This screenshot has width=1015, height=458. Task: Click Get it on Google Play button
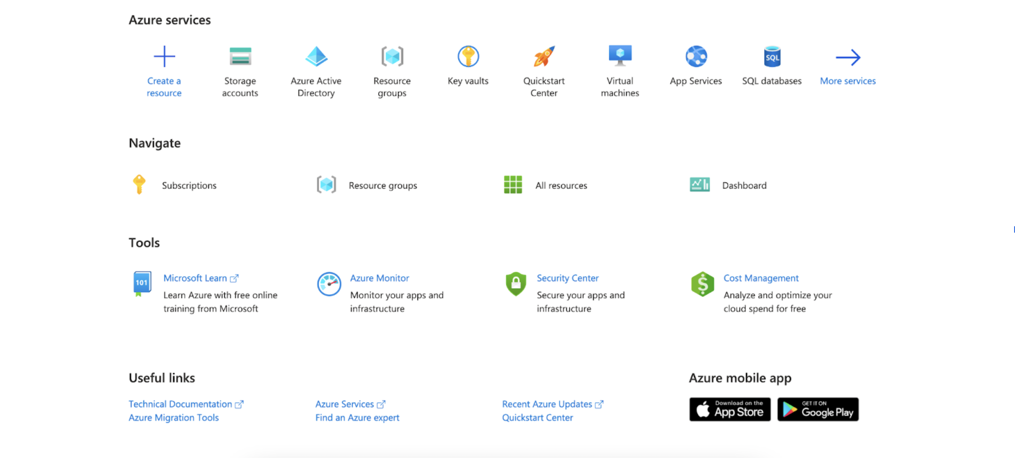pos(818,409)
